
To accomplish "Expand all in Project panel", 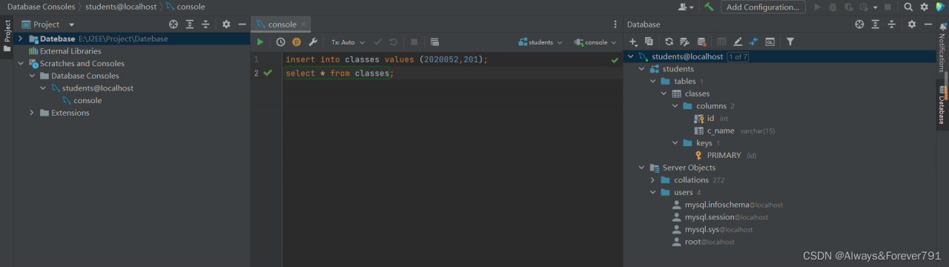I will click(190, 24).
